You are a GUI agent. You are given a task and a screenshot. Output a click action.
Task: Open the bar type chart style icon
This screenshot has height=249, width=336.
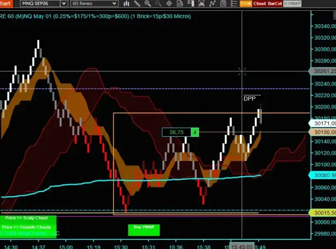click(x=126, y=3)
